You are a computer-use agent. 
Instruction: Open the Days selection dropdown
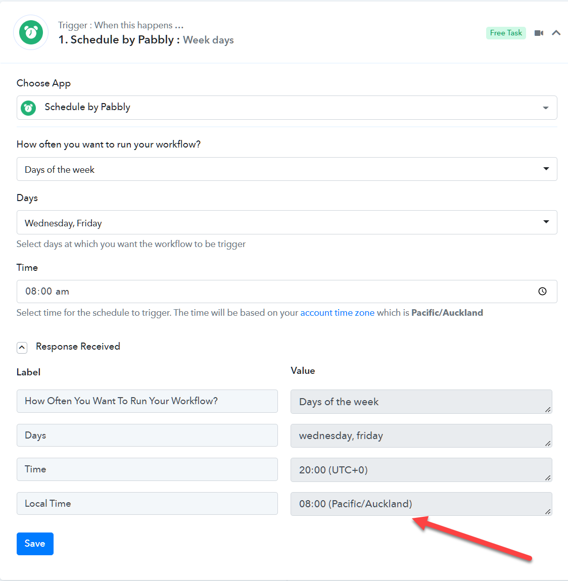coord(287,222)
